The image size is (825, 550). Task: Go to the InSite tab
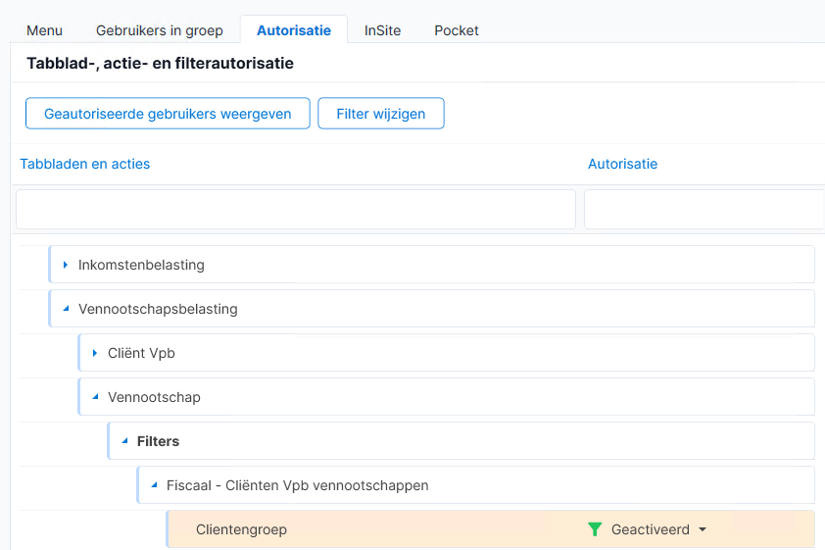pos(382,30)
